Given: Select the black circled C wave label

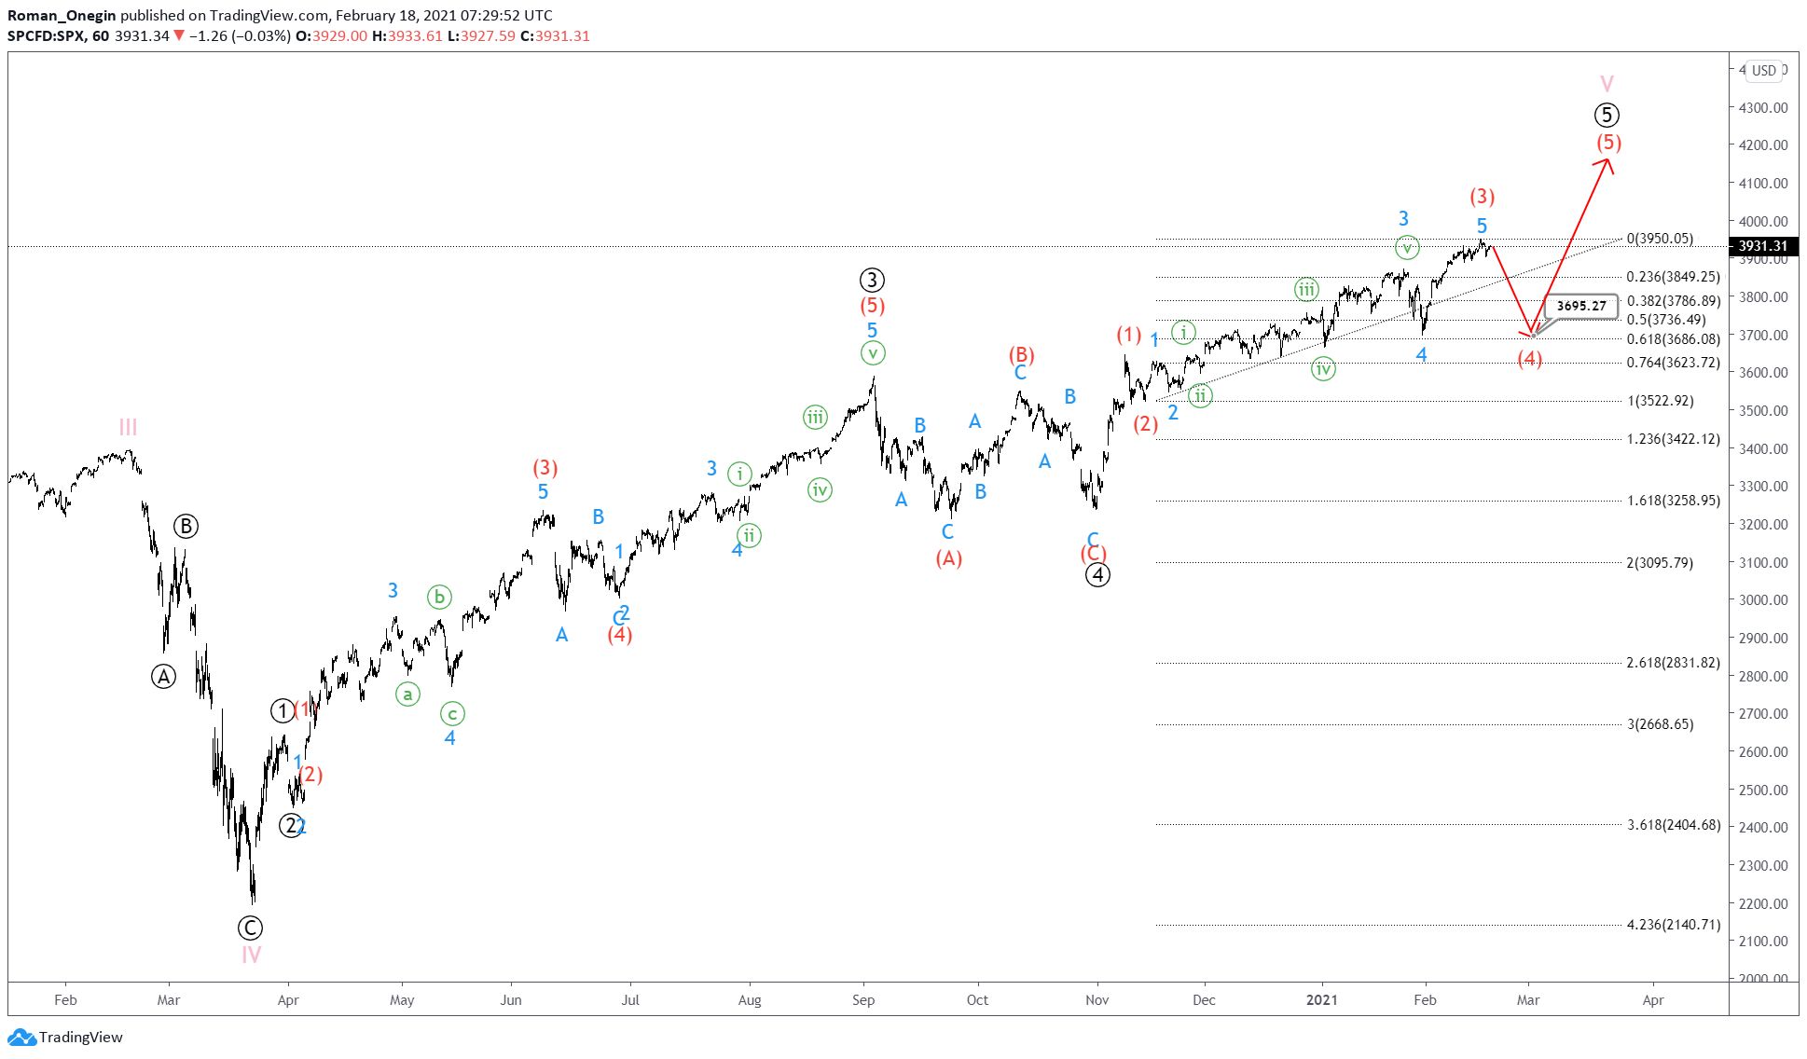Looking at the screenshot, I should pyautogui.click(x=250, y=928).
